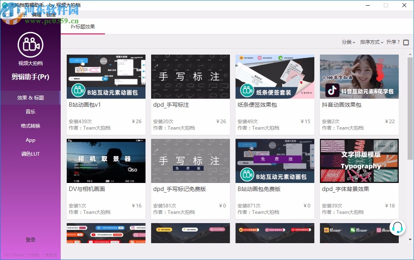Open the dpd_字体背景效果 typography thumbnail
The image size is (414, 260).
click(359, 160)
